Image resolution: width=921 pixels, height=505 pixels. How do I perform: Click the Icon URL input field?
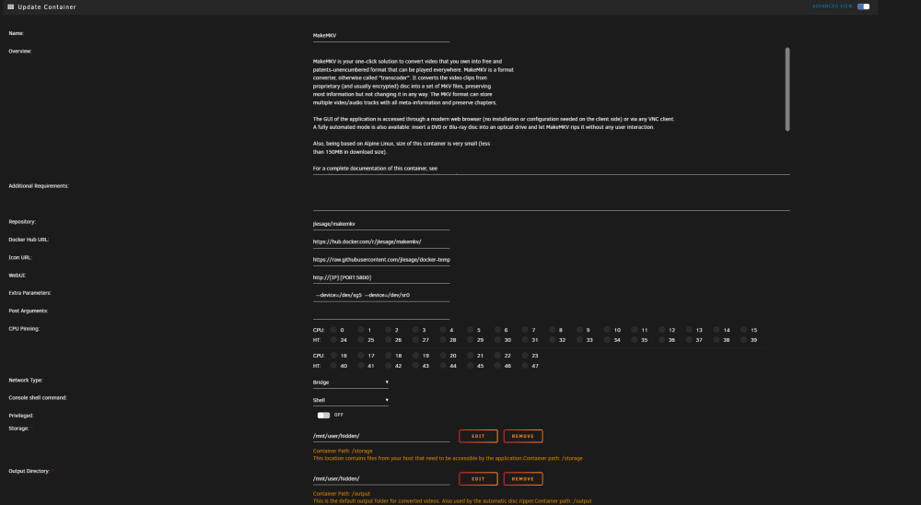[x=381, y=259]
